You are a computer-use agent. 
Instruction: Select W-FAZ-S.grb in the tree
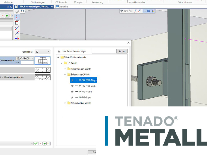(85, 97)
